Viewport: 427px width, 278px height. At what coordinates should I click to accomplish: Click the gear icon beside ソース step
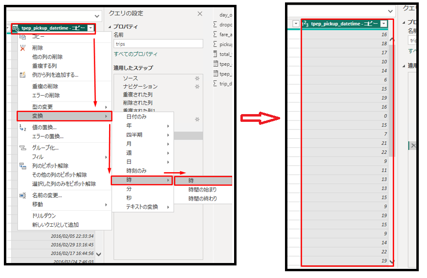[x=197, y=78]
